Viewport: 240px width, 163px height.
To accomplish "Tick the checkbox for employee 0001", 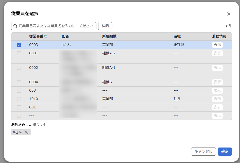I will coord(19,53).
